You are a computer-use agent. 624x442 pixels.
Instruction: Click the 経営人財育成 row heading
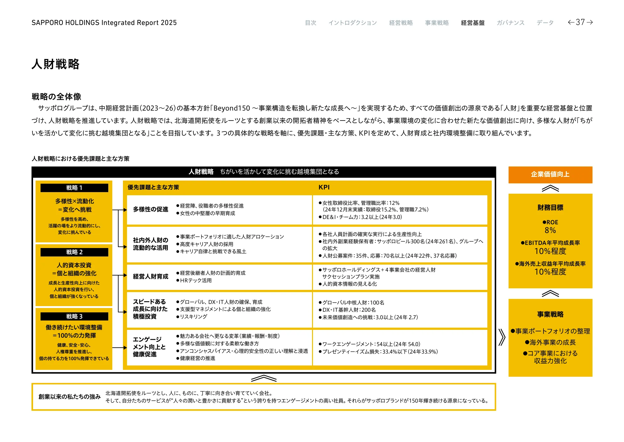[x=150, y=276]
